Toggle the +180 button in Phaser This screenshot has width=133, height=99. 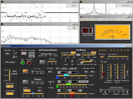39,90
